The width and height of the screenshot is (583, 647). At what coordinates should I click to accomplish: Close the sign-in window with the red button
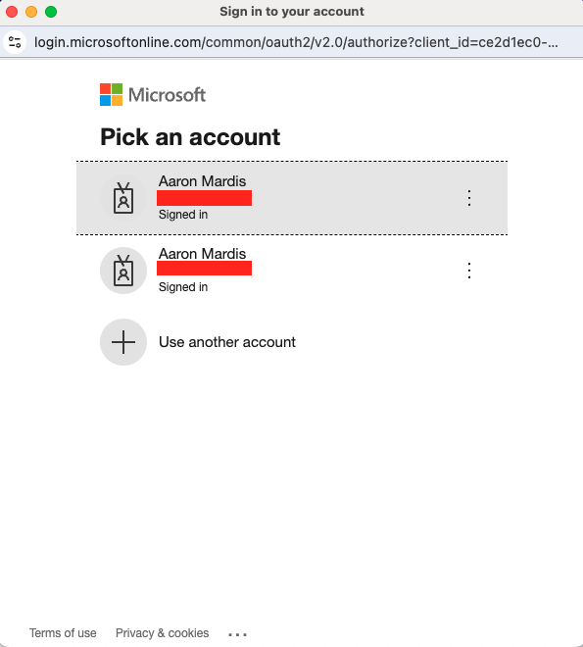click(x=12, y=12)
